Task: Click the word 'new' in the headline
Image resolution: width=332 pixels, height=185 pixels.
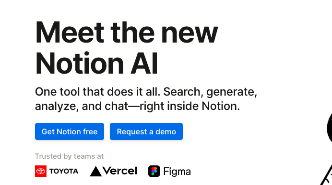Action: tap(190, 35)
